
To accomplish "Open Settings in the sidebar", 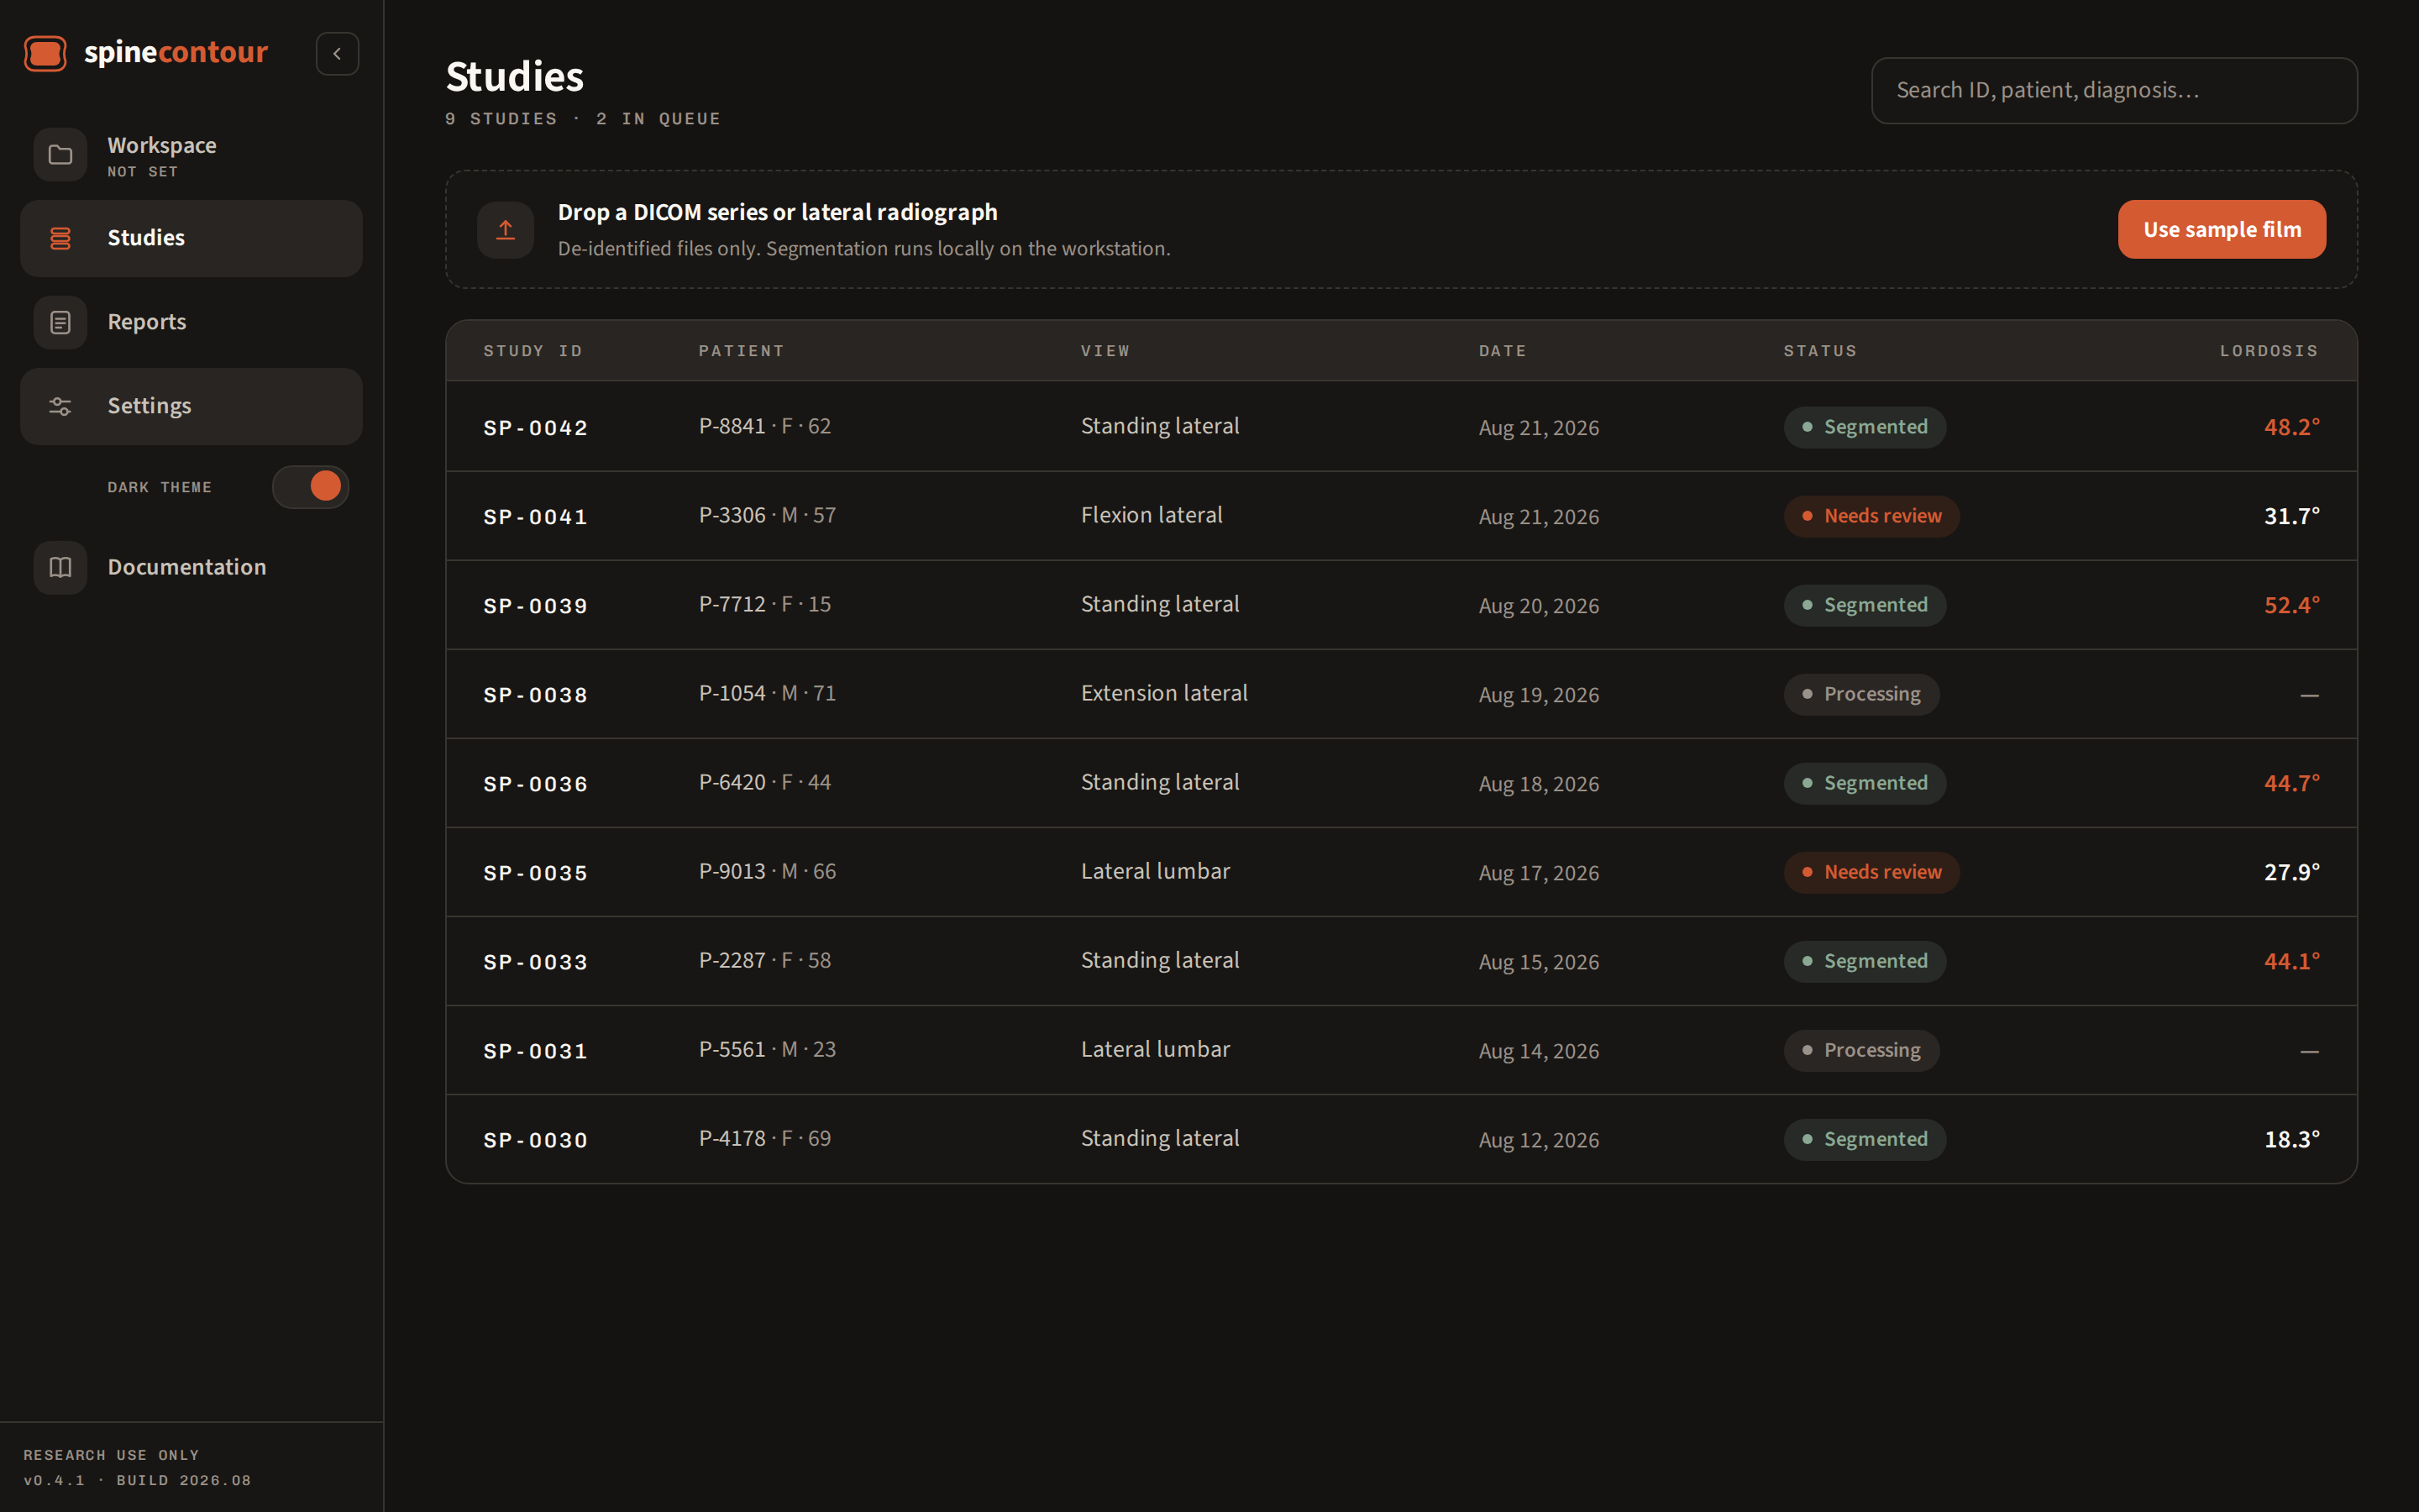I will point(191,406).
